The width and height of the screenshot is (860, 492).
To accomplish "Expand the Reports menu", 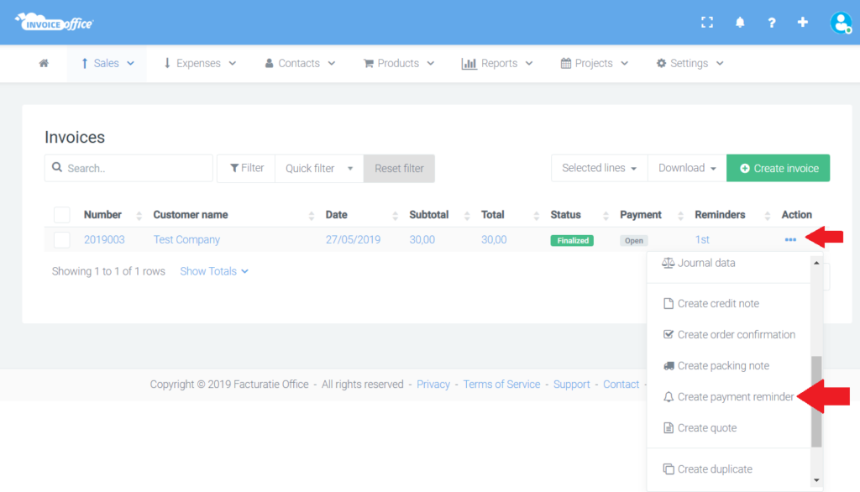I will pyautogui.click(x=497, y=63).
